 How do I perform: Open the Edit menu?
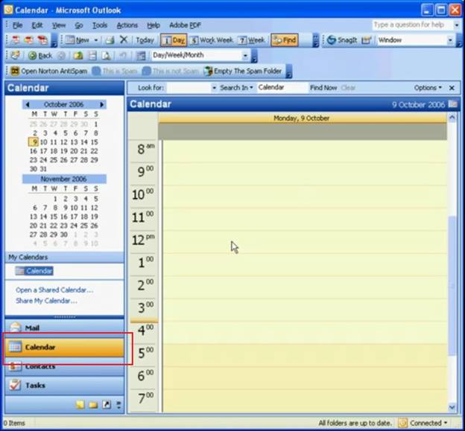pos(37,25)
